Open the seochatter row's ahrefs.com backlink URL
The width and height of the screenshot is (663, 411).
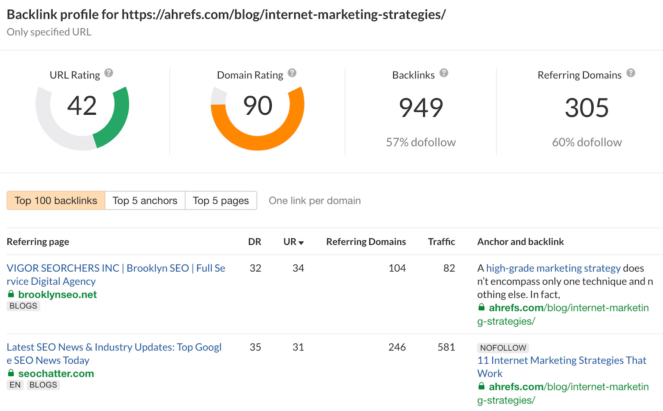click(563, 393)
